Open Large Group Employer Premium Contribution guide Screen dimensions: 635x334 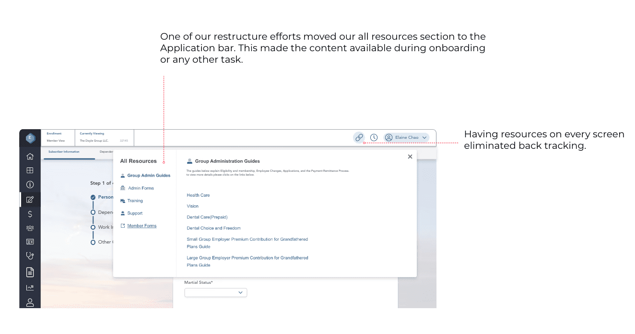coord(247,261)
